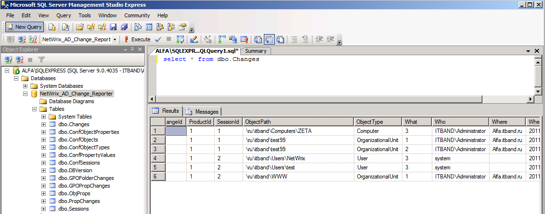
Task: Toggle the SQLCMD Mode icon
Action: pos(244,39)
